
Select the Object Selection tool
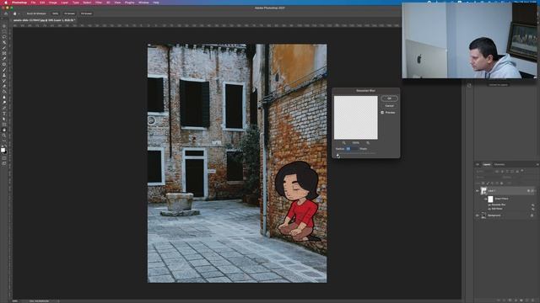pyautogui.click(x=4, y=42)
